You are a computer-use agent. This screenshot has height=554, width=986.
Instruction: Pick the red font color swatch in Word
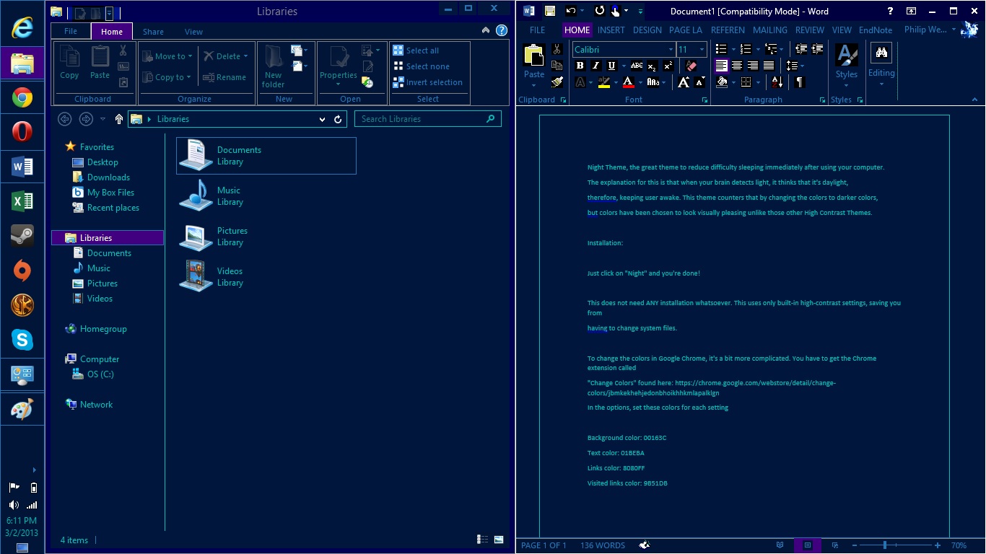pyautogui.click(x=628, y=82)
